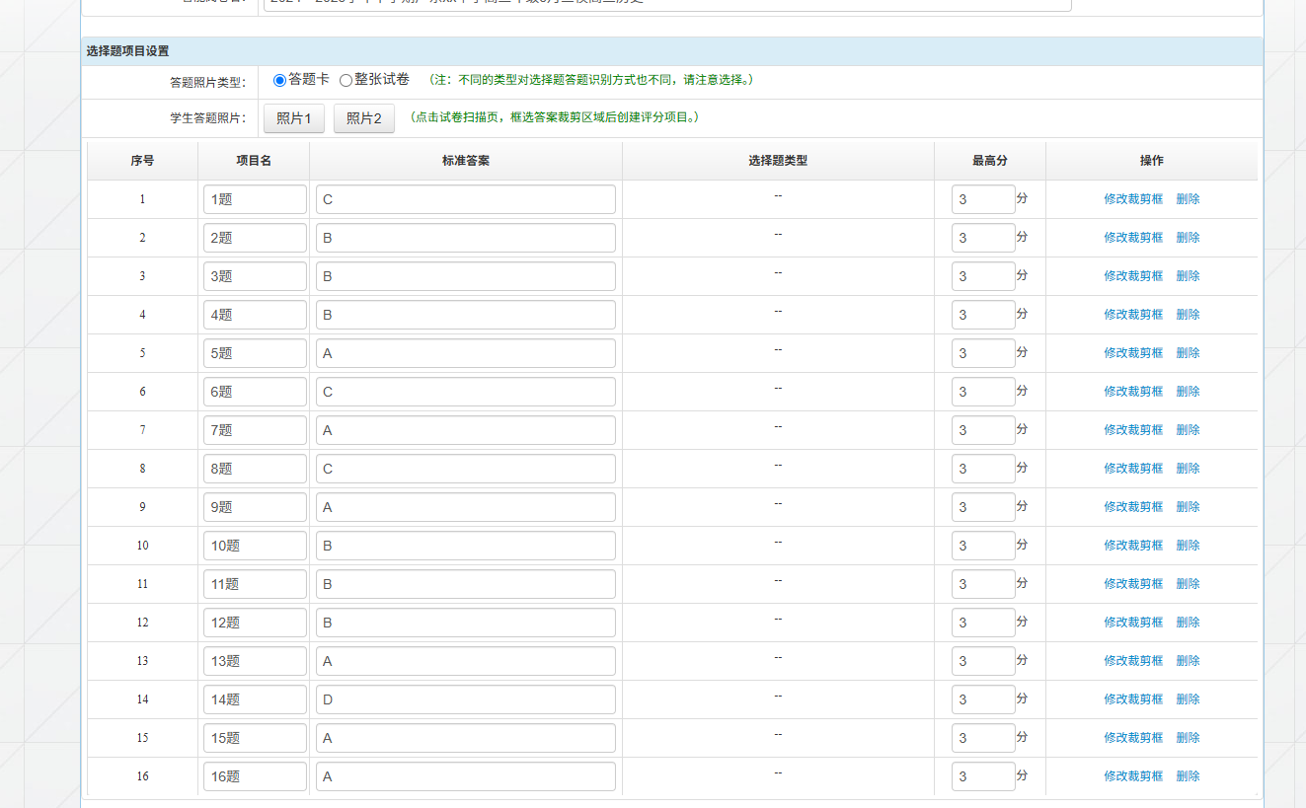Open 修改裁剪框 for row 15
The height and width of the screenshot is (808, 1306).
(1133, 738)
